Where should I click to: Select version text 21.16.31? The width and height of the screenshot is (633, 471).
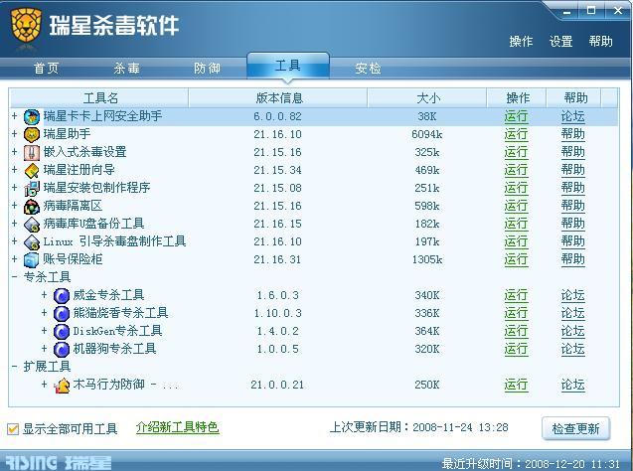click(277, 259)
